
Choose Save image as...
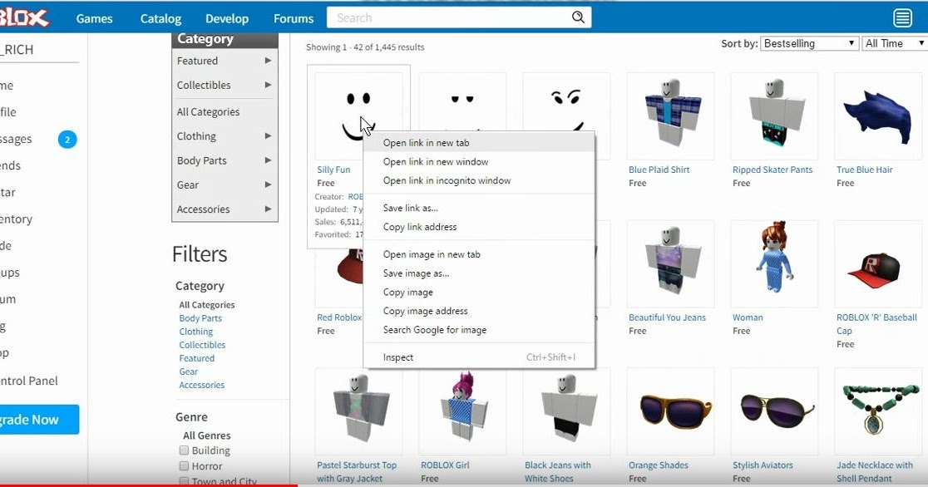pos(480,273)
